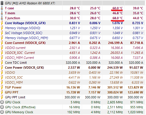
Task: Select the T mem sensor label
Action: [10, 13]
